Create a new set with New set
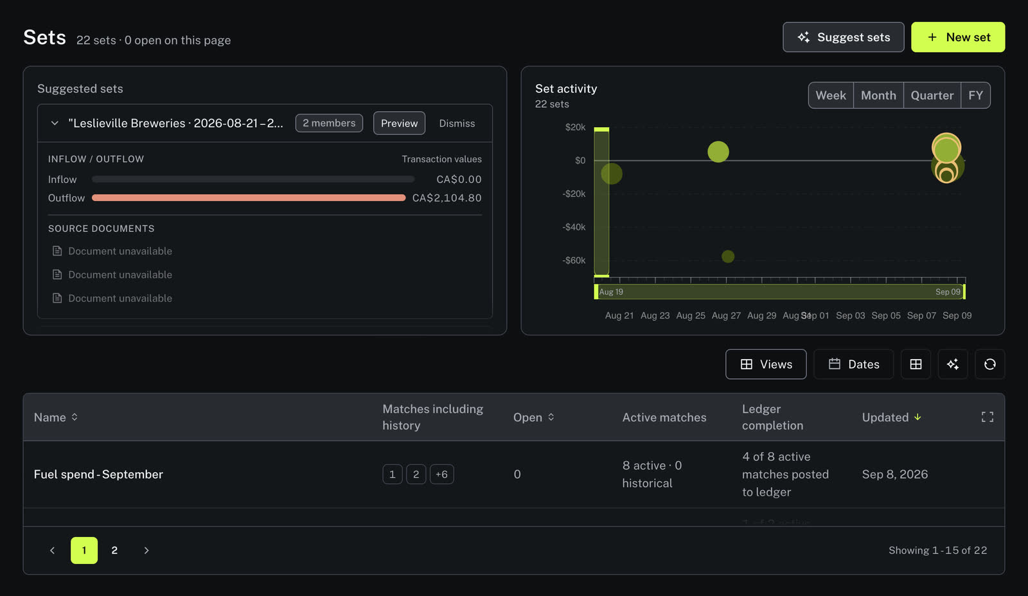 (x=958, y=37)
